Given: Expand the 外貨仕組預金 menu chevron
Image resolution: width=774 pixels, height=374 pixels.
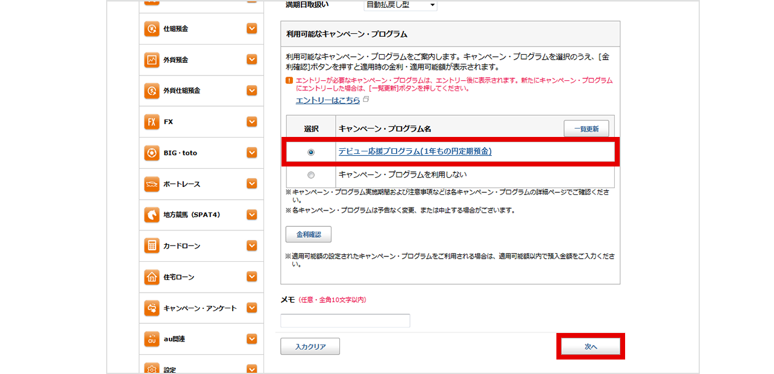Looking at the screenshot, I should [252, 91].
